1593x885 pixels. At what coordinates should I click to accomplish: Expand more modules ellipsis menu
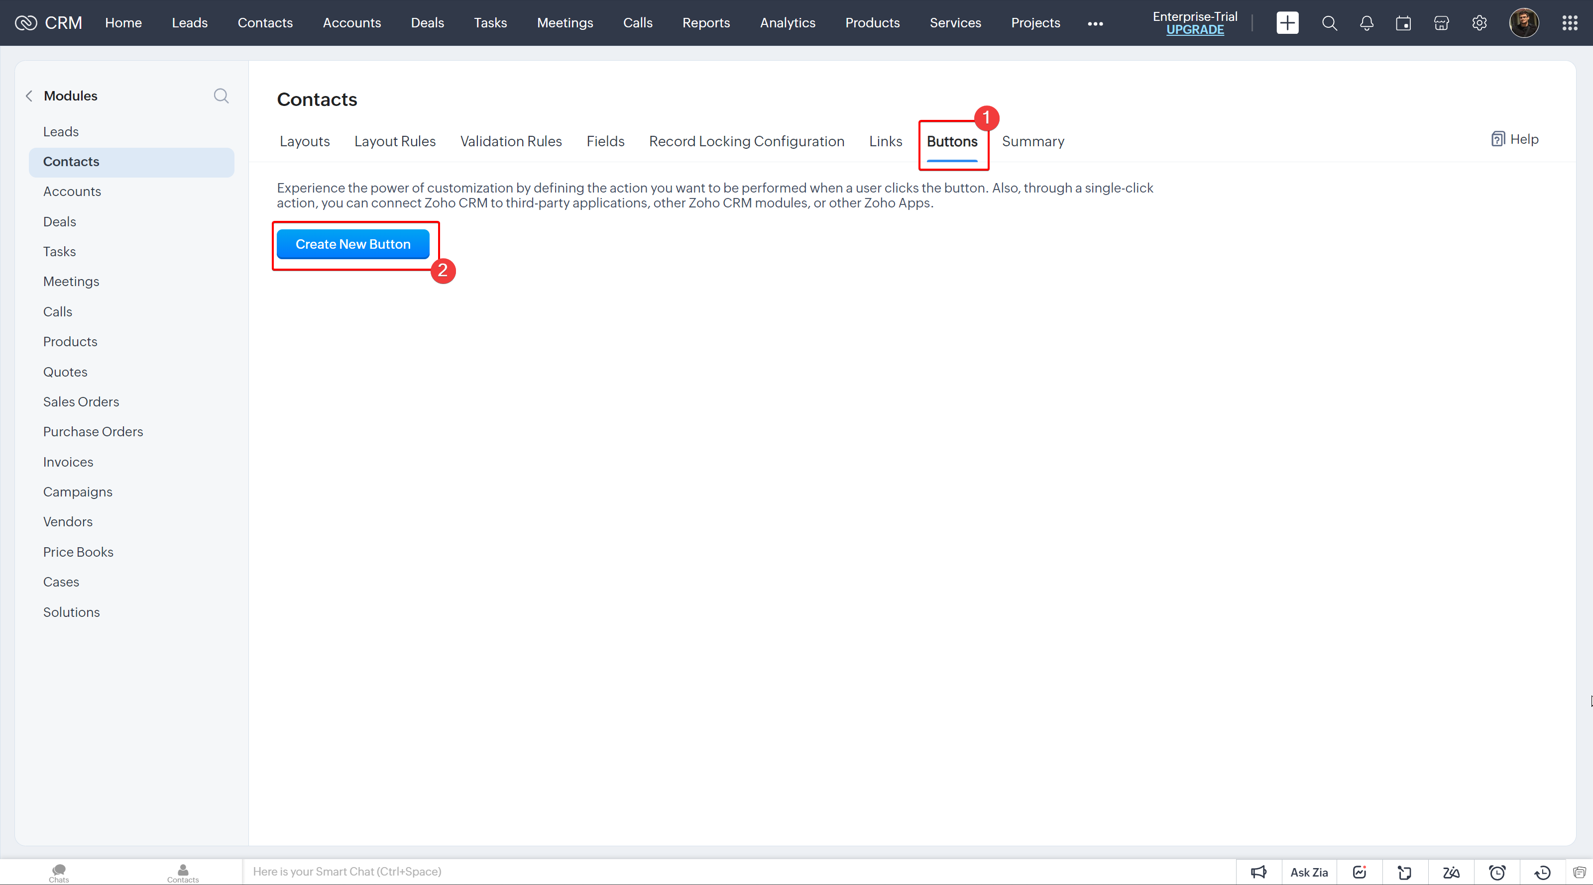coord(1095,23)
